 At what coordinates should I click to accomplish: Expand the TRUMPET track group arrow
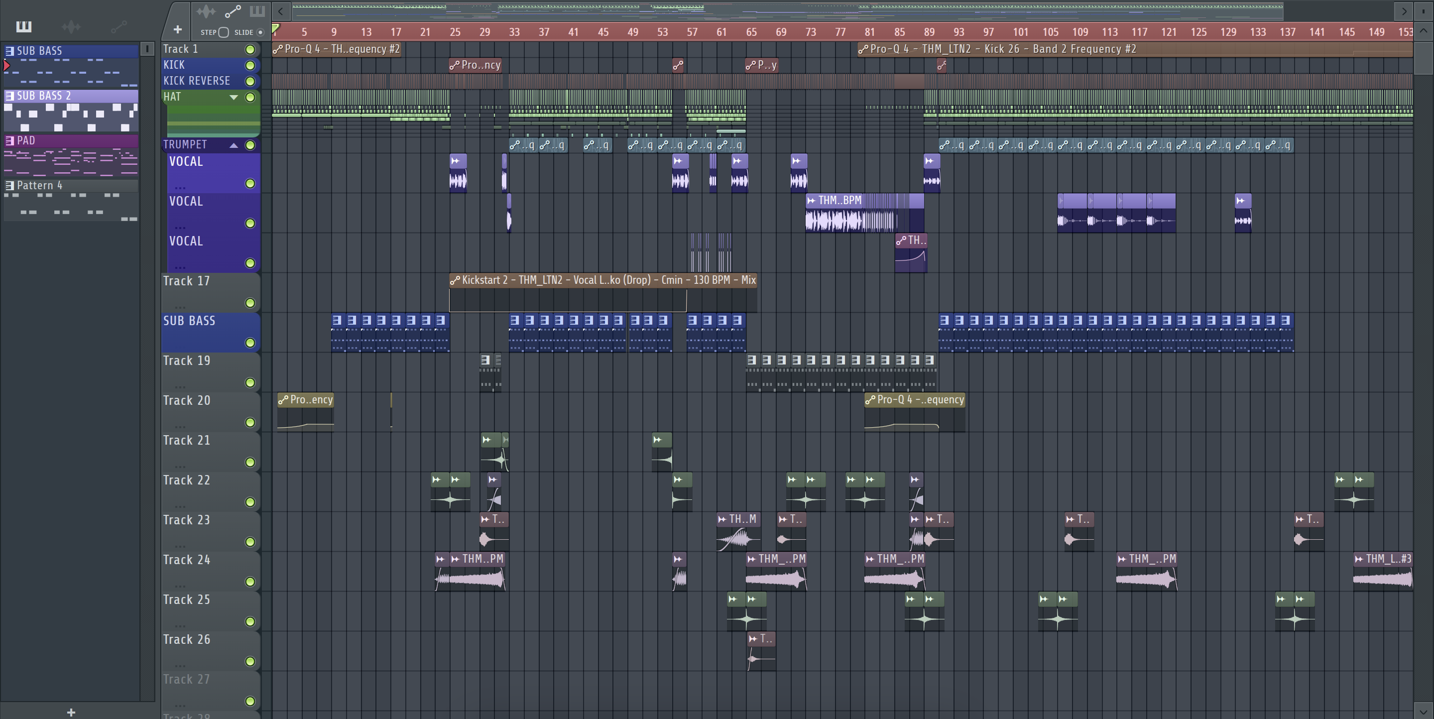click(x=234, y=145)
